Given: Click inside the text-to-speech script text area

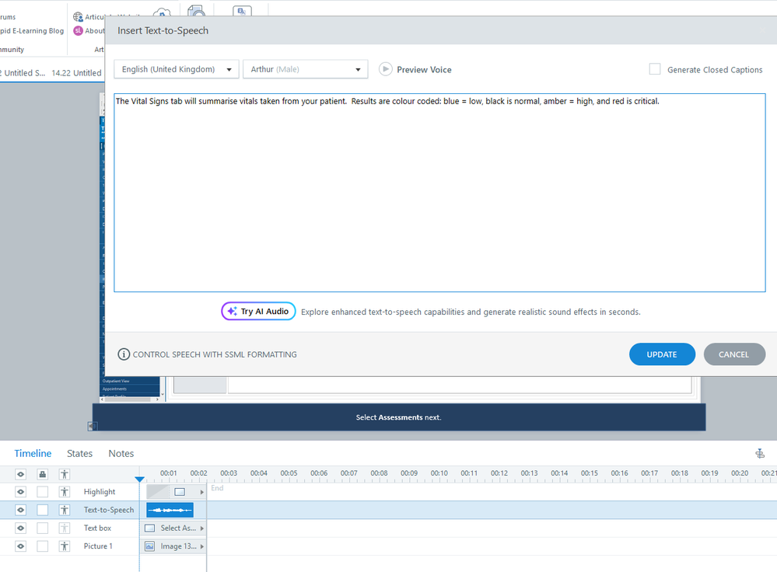Looking at the screenshot, I should coord(439,194).
